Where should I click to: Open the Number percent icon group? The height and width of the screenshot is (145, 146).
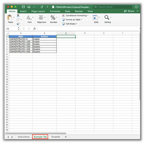click(53, 18)
